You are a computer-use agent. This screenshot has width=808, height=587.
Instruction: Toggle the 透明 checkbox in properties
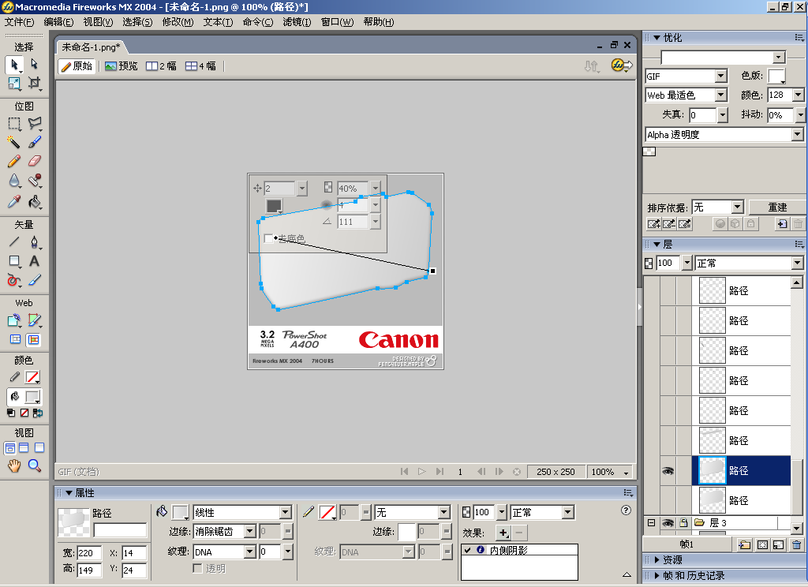197,568
